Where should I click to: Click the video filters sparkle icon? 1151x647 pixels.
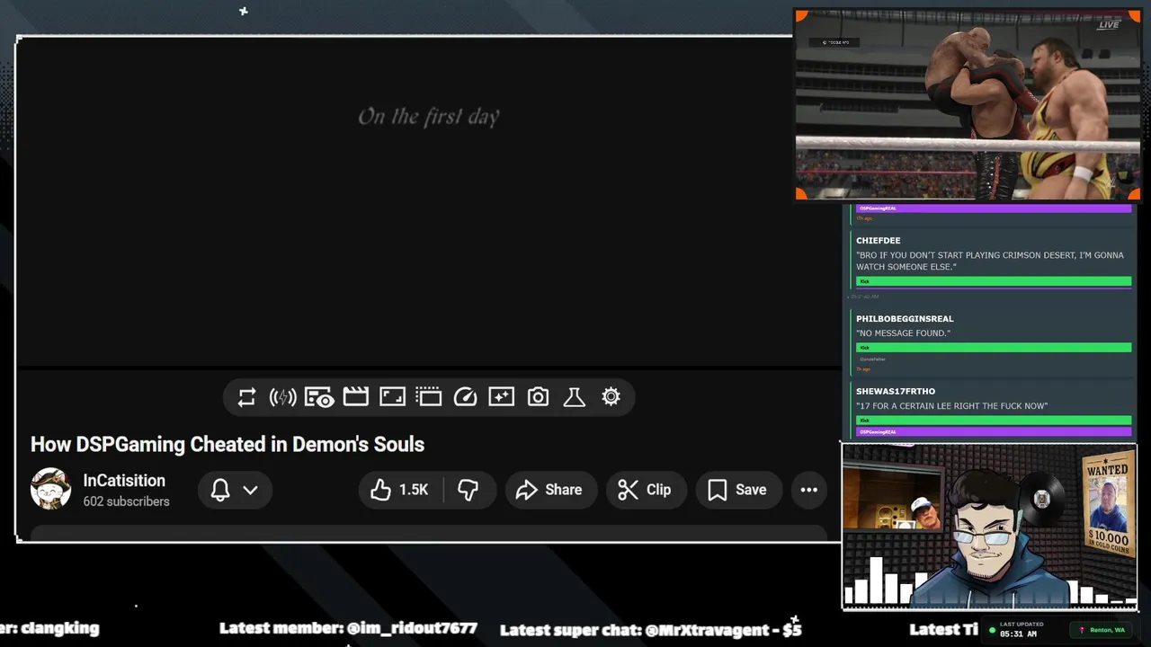502,397
